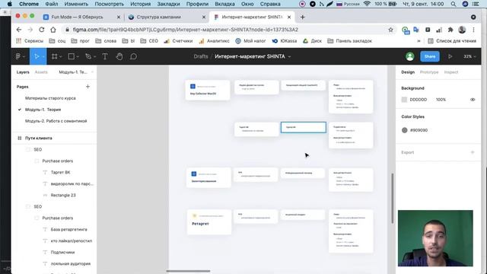
Task: Open Pen tool dropdown arrow
Action: click(x=94, y=56)
